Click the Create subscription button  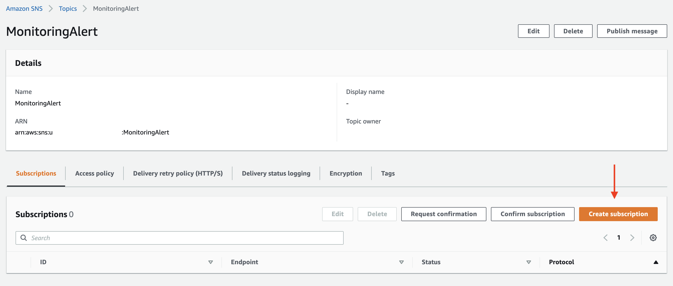618,214
